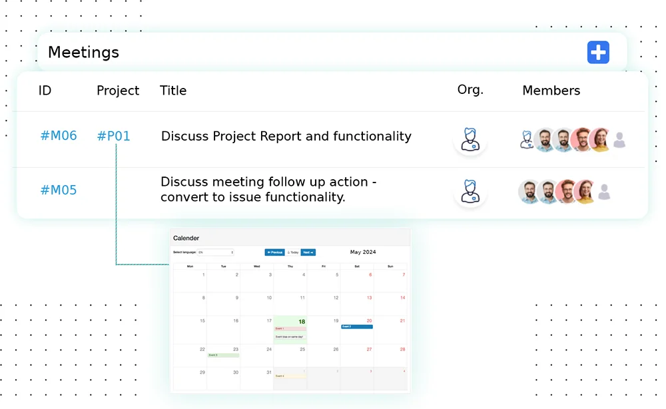Click the Today button
The width and height of the screenshot is (666, 409).
click(293, 252)
